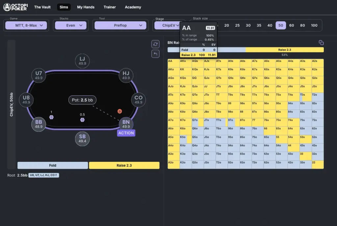Select the A2s hand cell
Image resolution: width=337 pixels, height=226 pixels.
click(318, 63)
